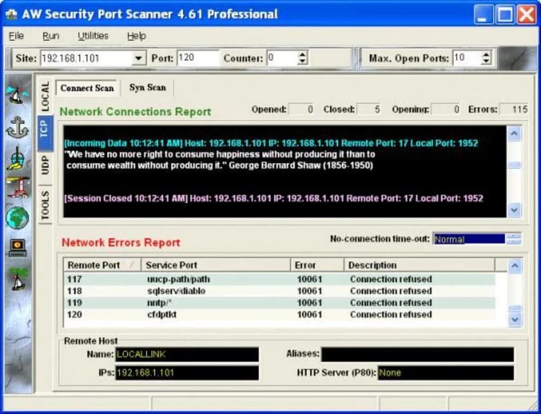This screenshot has height=414, width=541.
Task: Click the connections report scroll-down arrow
Action: pyautogui.click(x=514, y=210)
